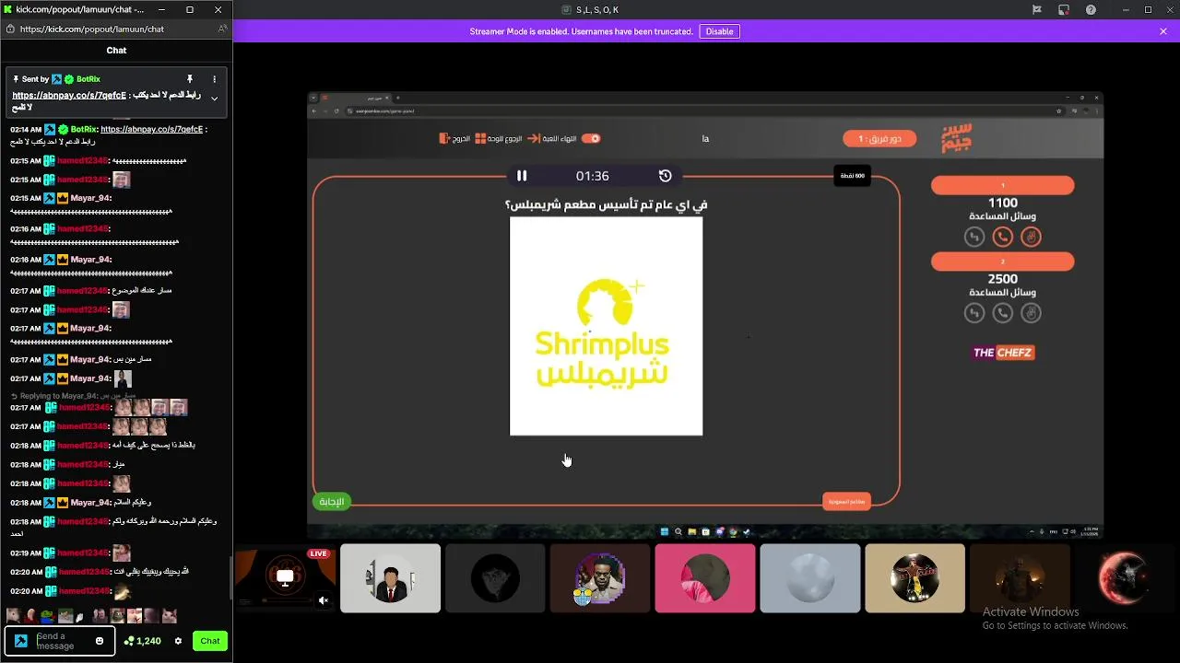View the 1,240 channel points balance

click(x=143, y=641)
